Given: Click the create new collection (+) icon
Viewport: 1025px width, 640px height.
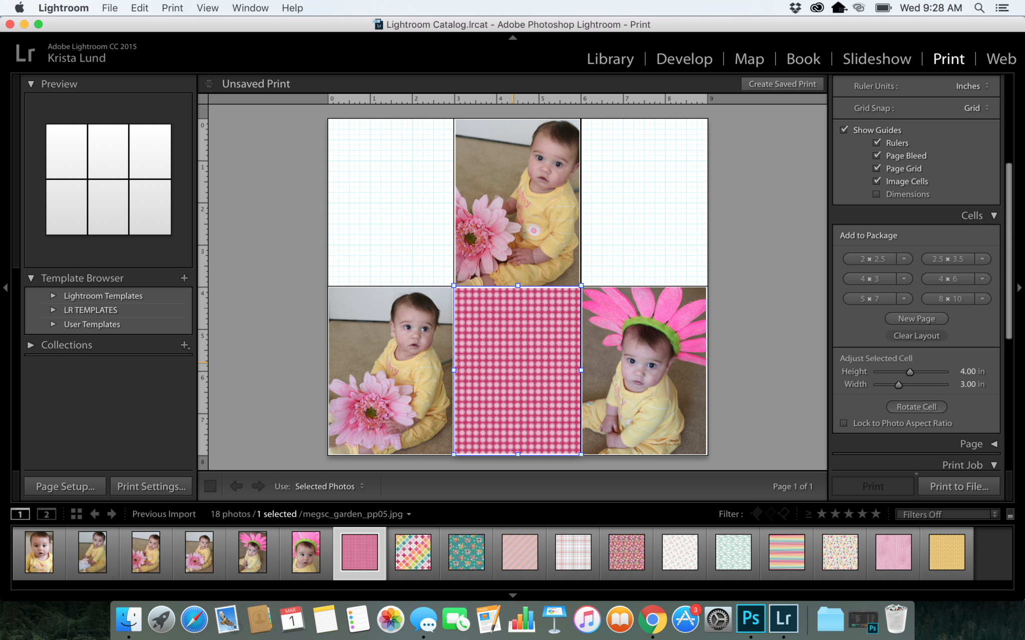Looking at the screenshot, I should pos(184,344).
